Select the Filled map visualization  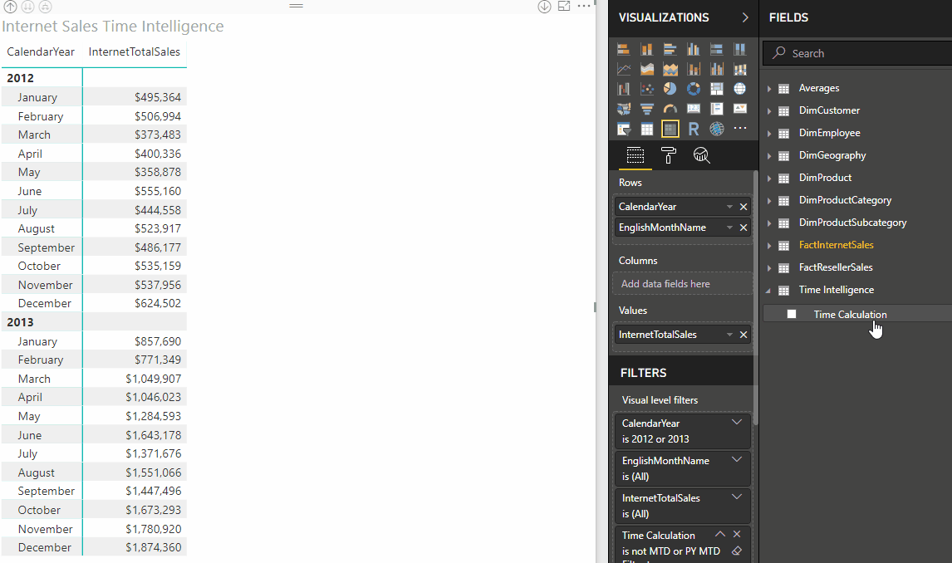[624, 110]
